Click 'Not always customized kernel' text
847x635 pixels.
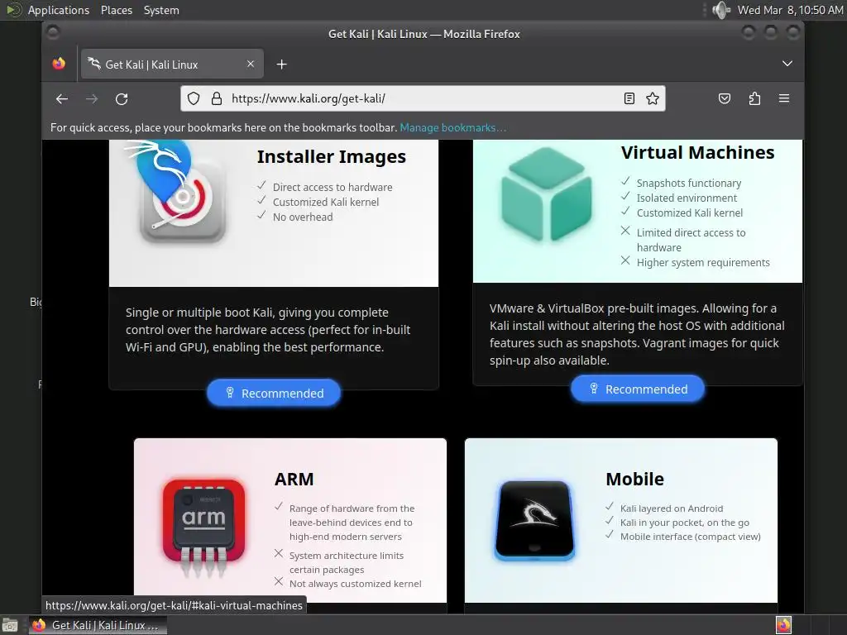click(355, 584)
